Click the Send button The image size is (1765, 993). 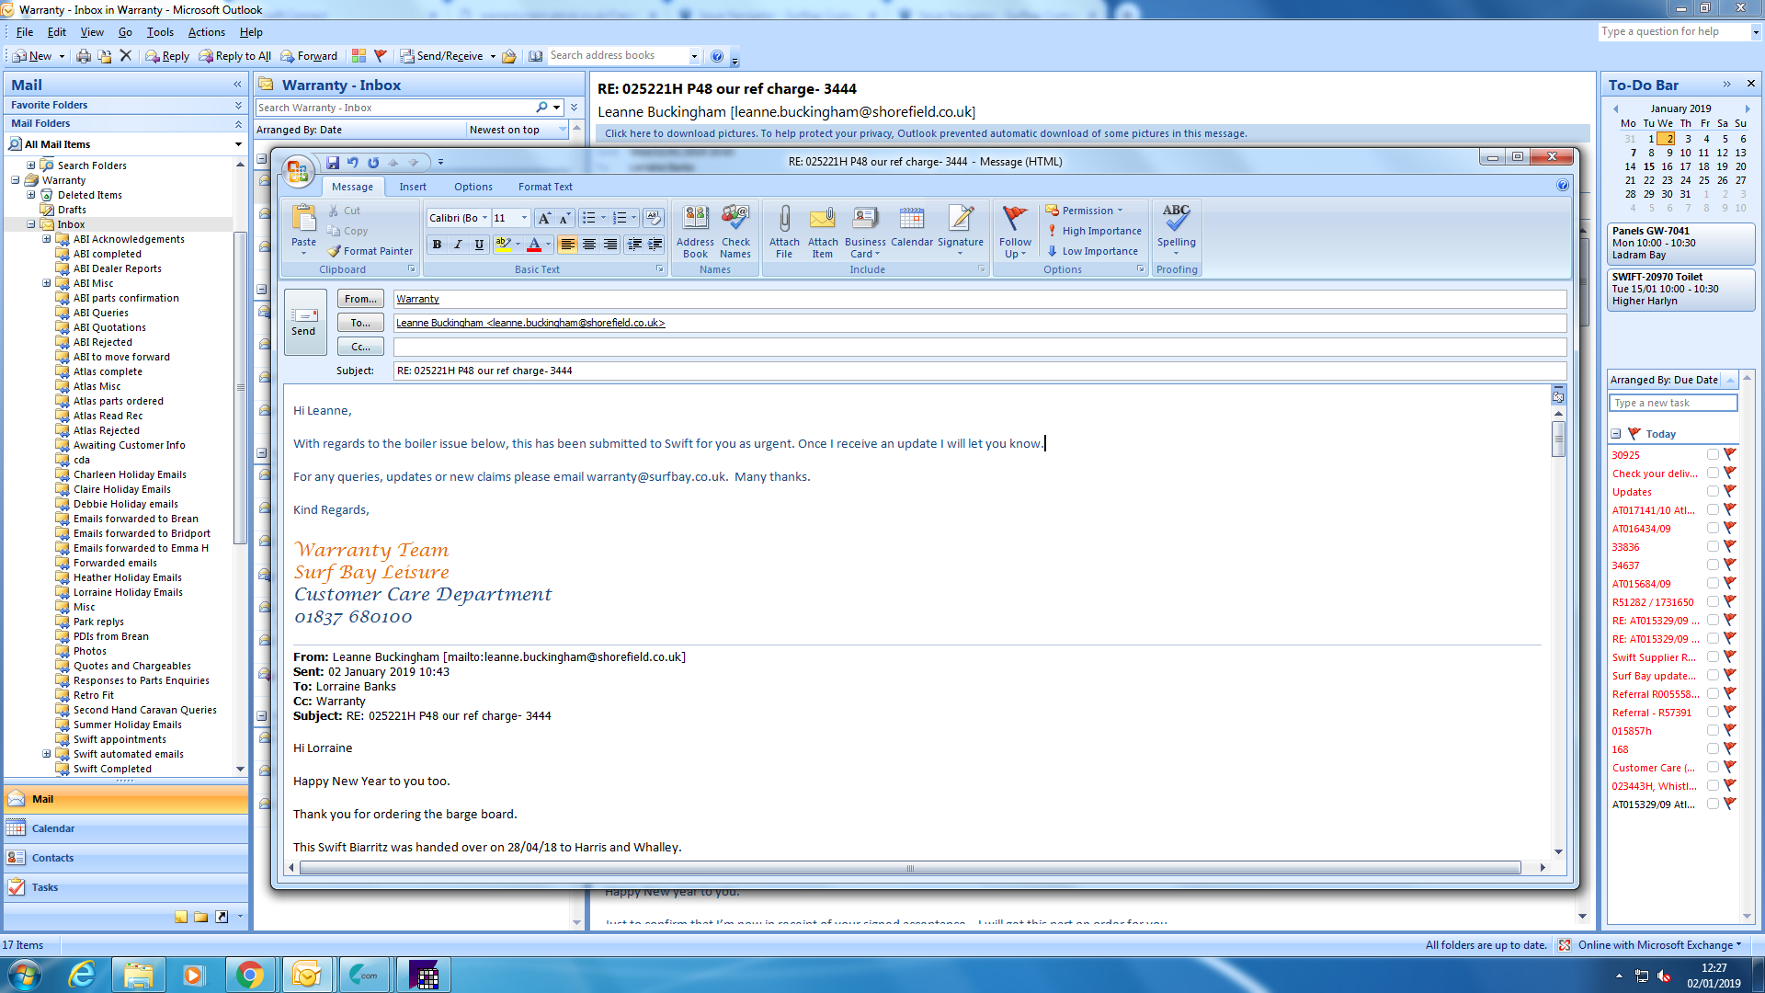[304, 322]
